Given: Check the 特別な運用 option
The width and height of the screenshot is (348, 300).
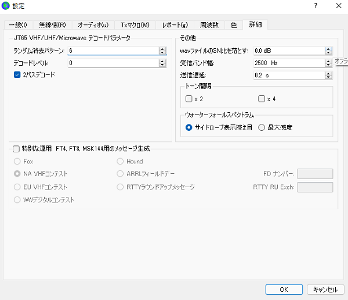Looking at the screenshot, I should click(x=16, y=149).
